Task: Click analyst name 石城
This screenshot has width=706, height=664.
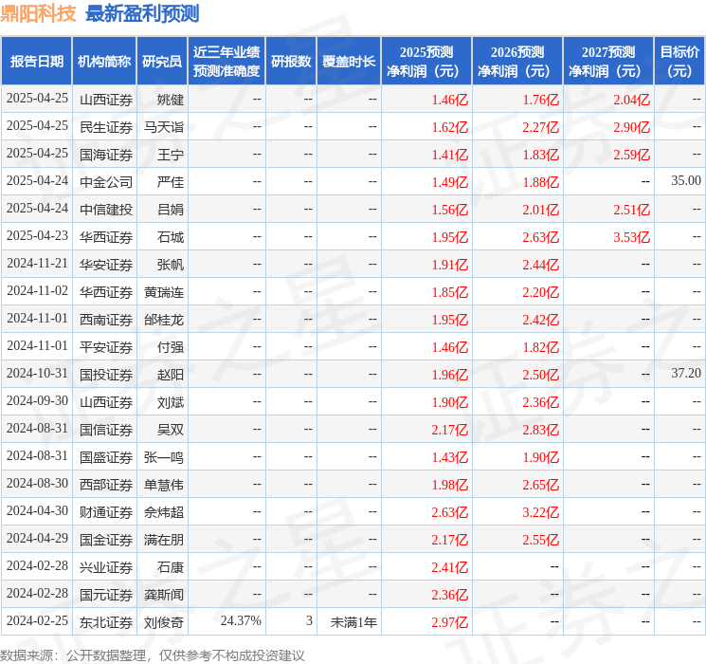Action: click(x=171, y=237)
